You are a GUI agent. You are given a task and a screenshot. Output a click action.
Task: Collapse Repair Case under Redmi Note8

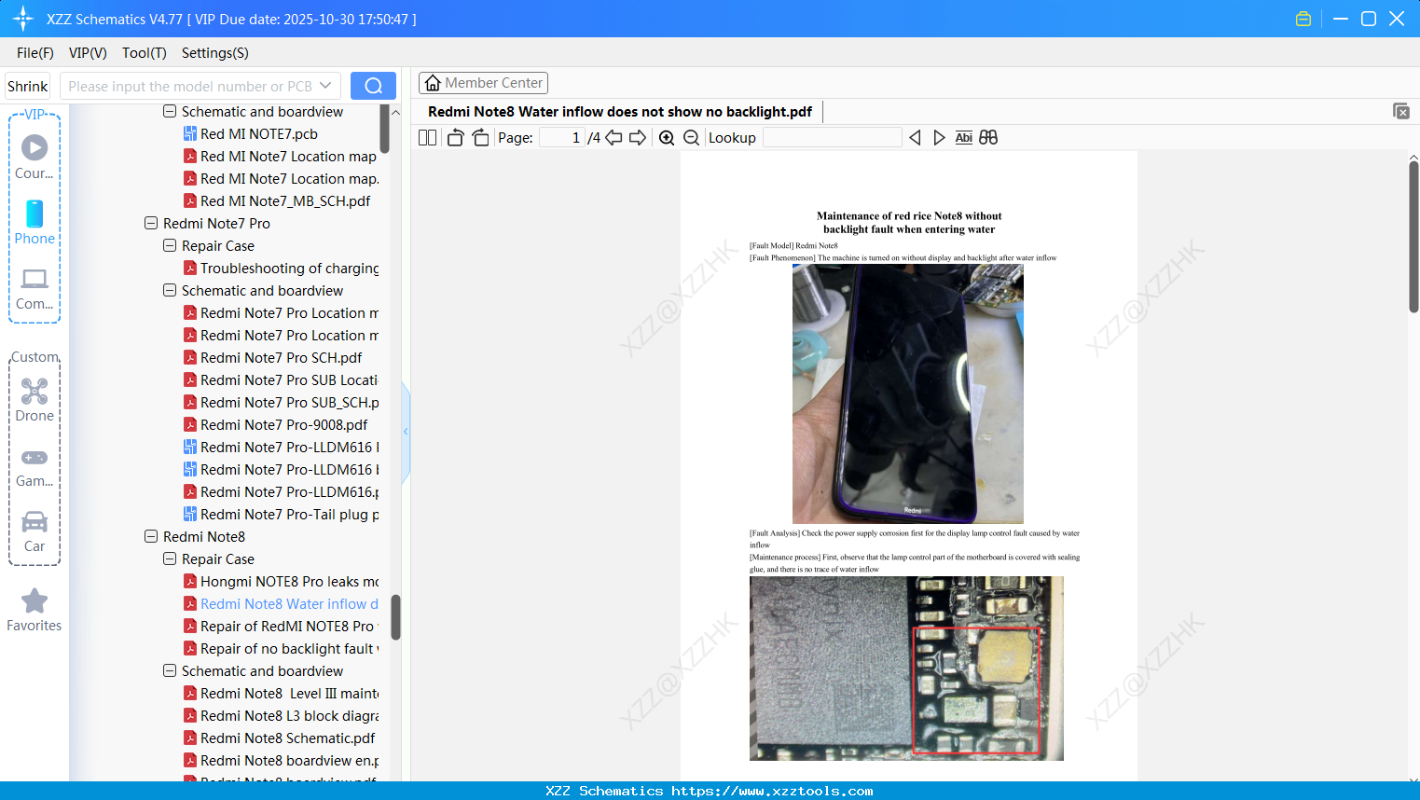(x=170, y=559)
